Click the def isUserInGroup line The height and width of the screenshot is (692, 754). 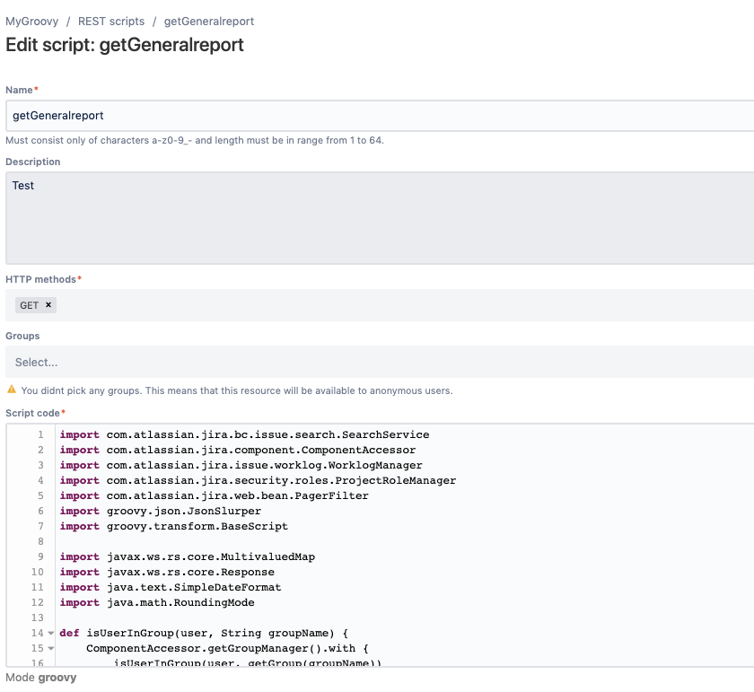click(x=204, y=634)
